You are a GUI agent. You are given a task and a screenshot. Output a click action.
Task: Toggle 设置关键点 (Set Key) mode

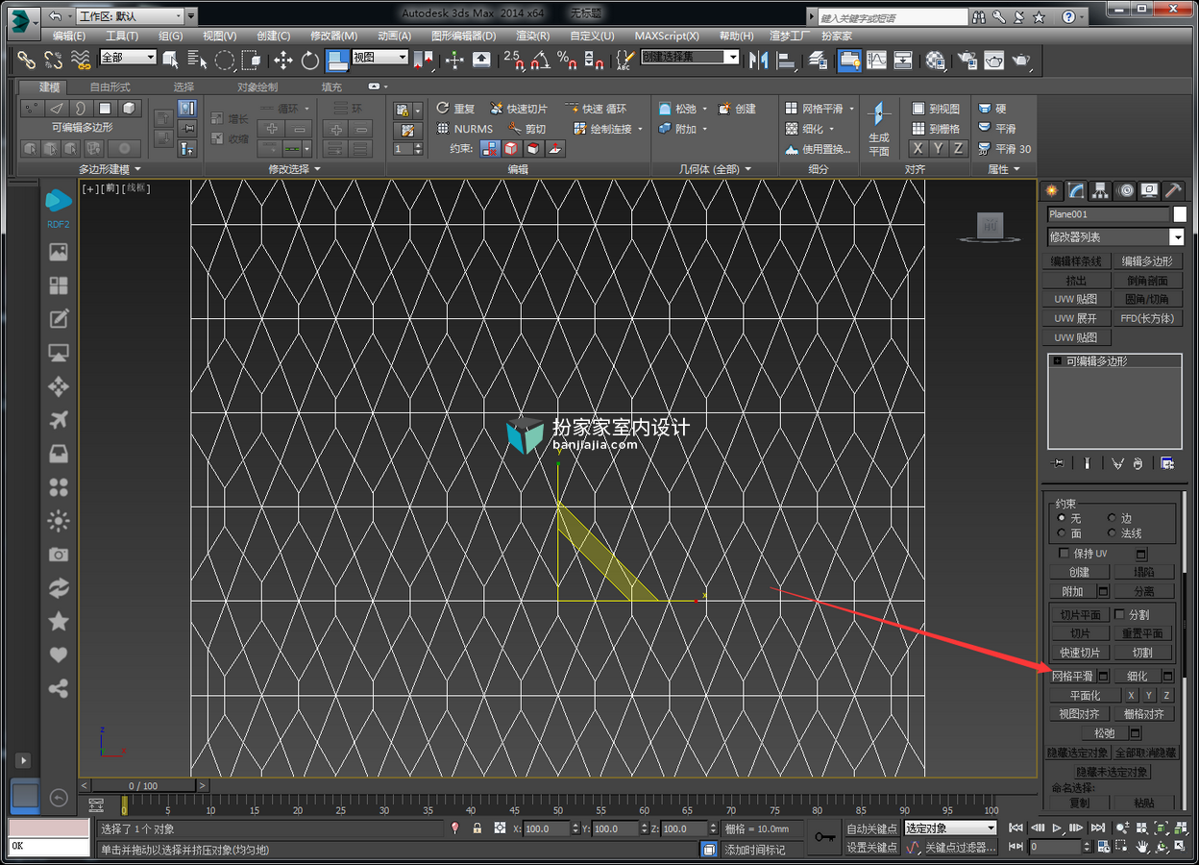tap(871, 847)
